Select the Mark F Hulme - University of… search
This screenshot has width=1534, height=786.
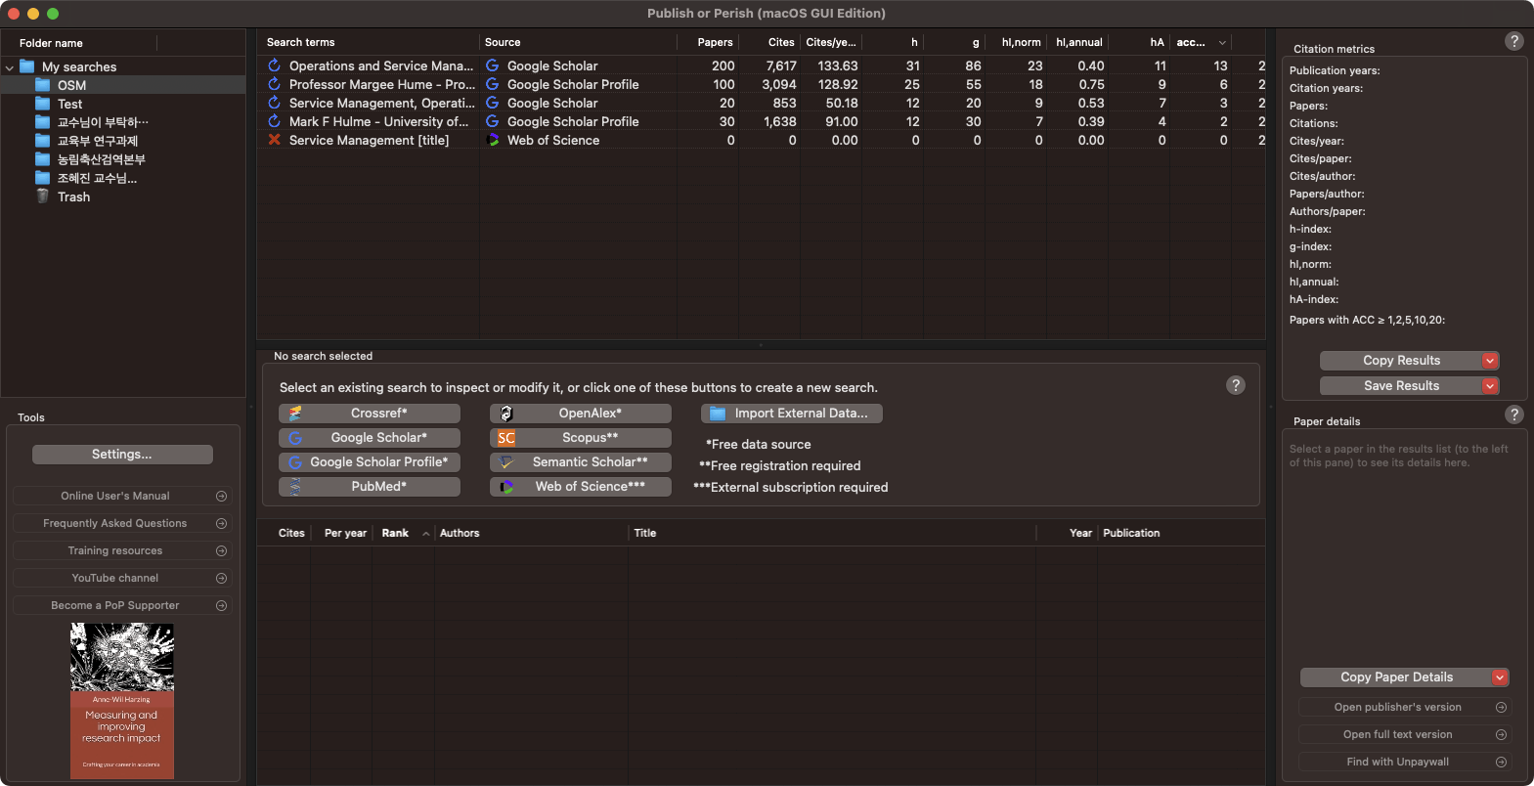coord(379,122)
